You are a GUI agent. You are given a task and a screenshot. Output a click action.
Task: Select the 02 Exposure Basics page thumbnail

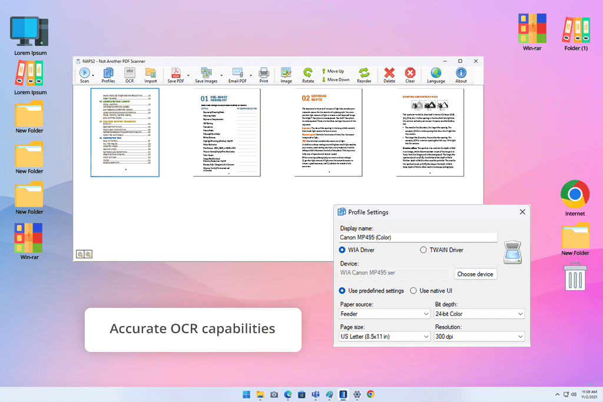click(x=329, y=132)
